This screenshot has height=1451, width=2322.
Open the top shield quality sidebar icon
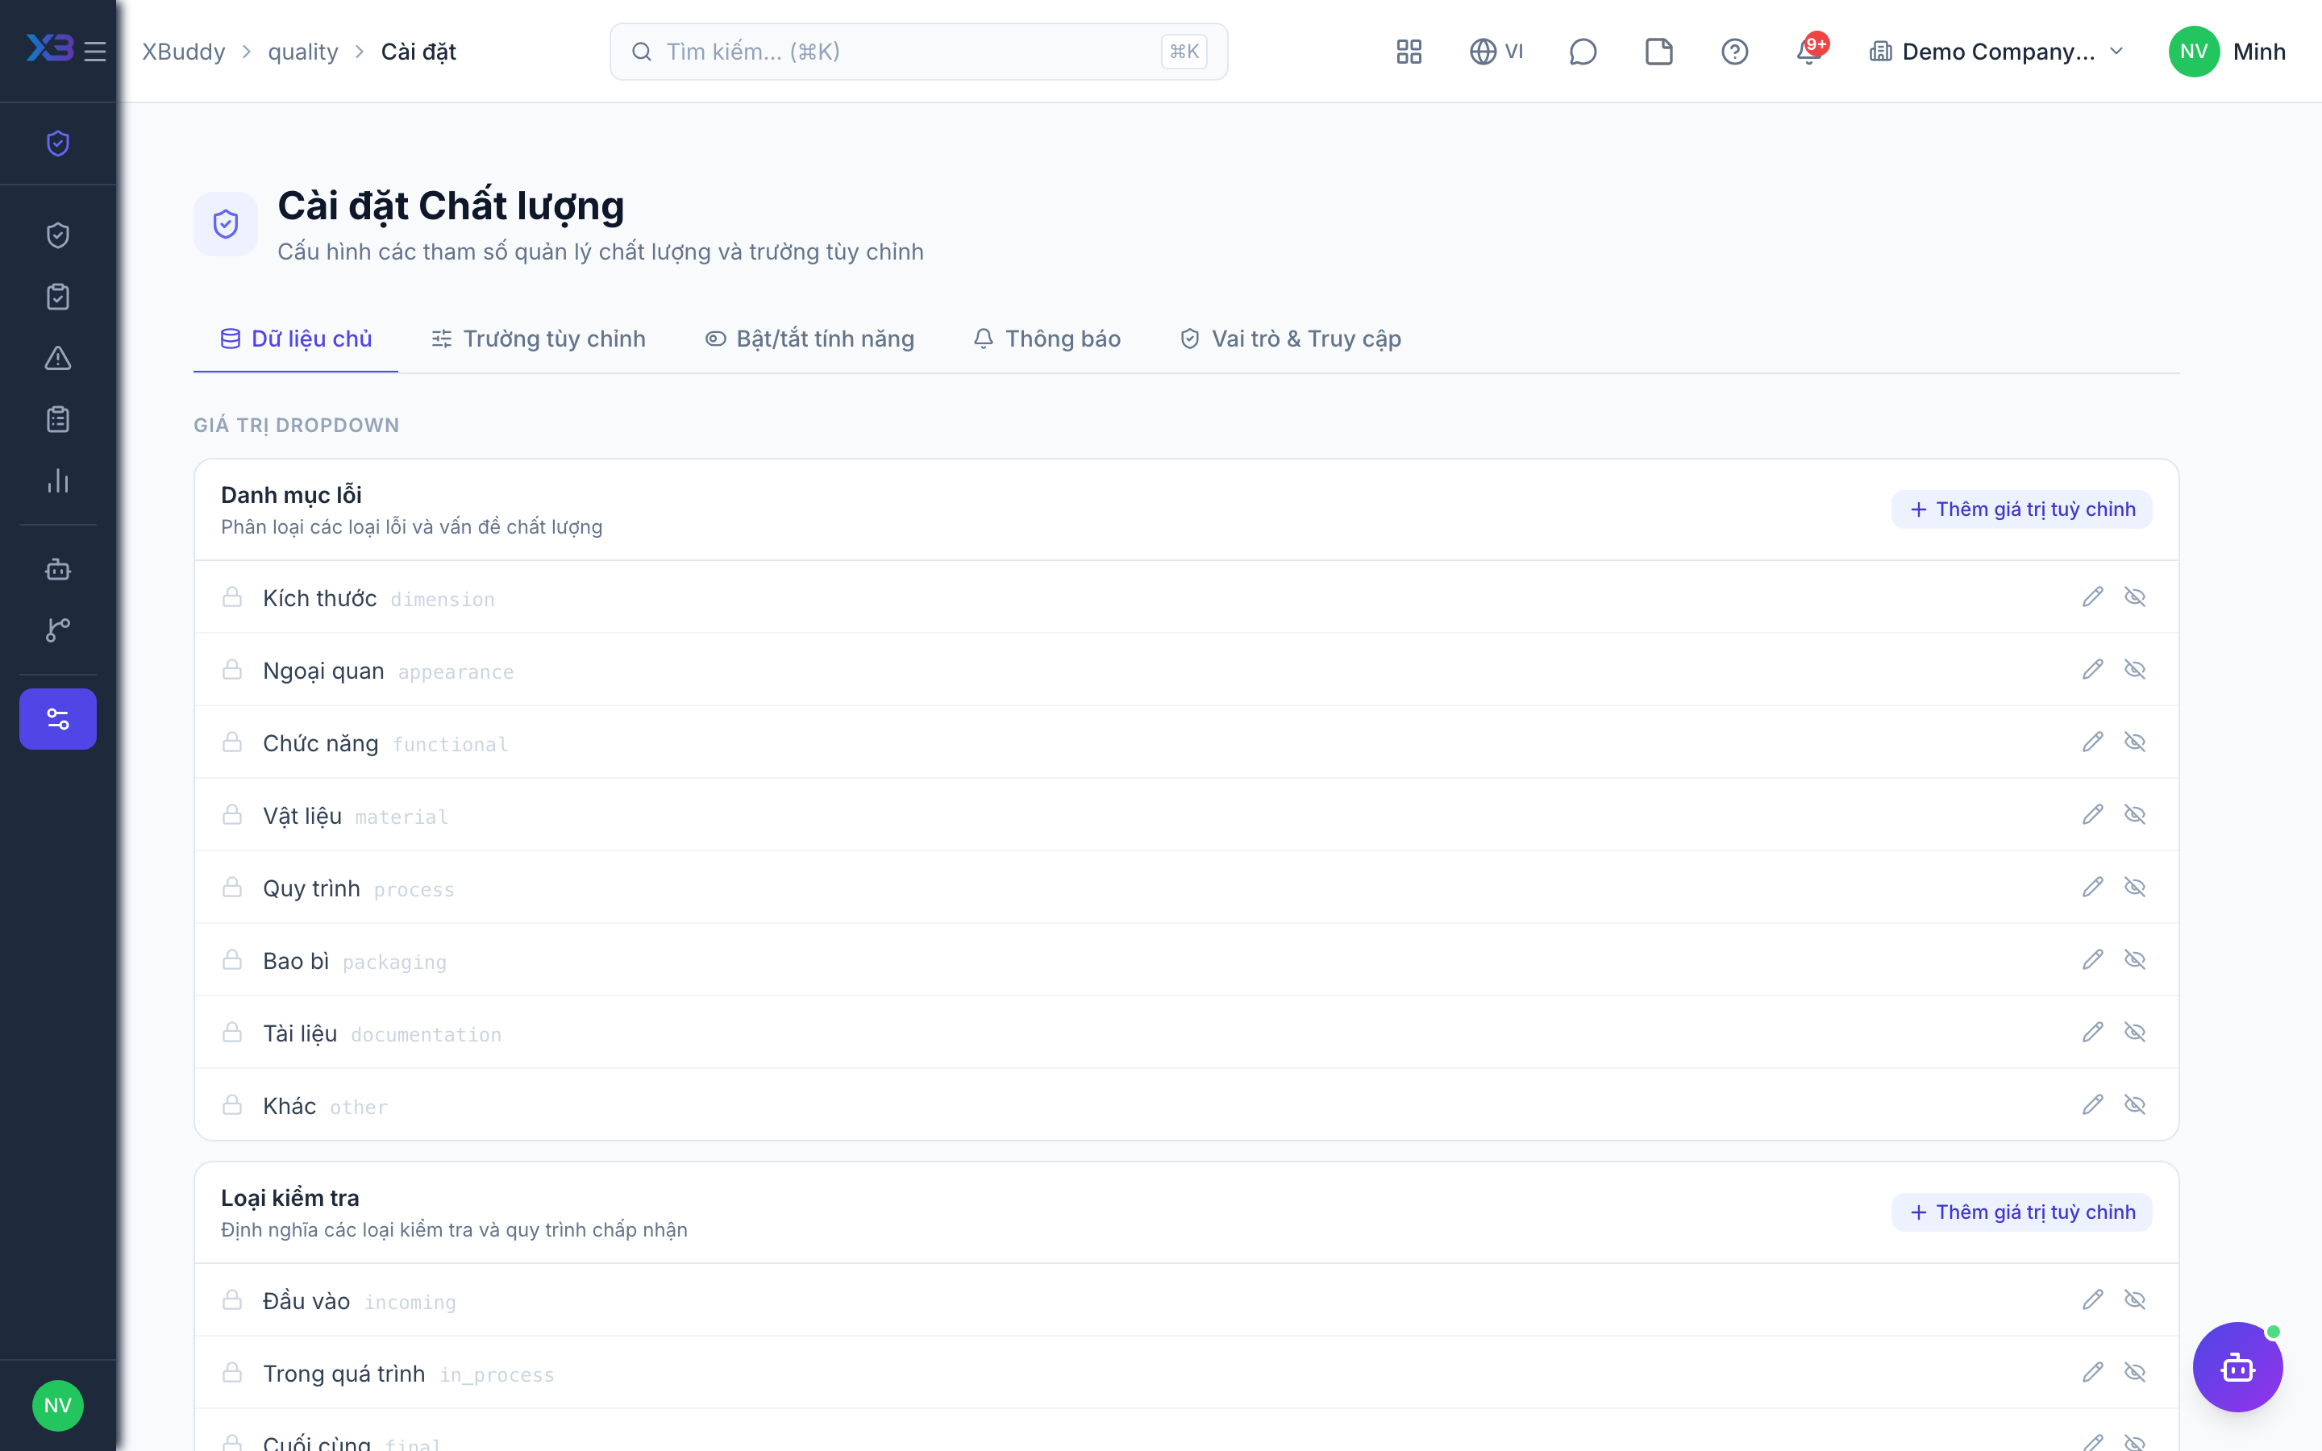click(x=57, y=143)
